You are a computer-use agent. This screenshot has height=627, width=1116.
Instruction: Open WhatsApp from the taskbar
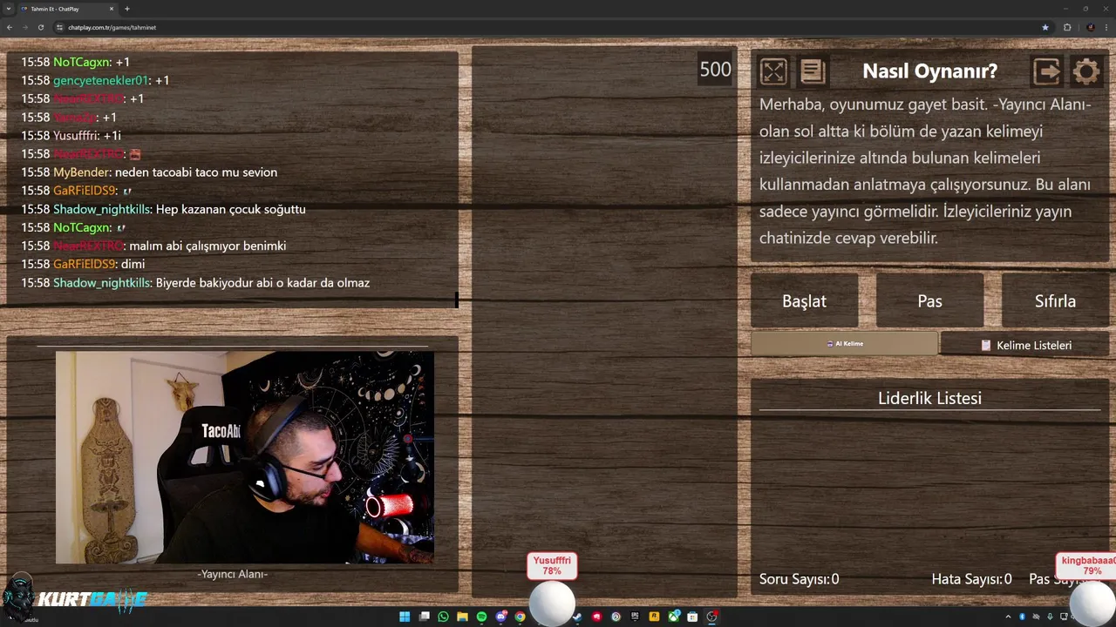443,617
